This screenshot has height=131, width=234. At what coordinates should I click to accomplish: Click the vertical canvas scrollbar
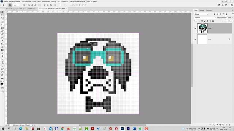pyautogui.click(x=192, y=65)
